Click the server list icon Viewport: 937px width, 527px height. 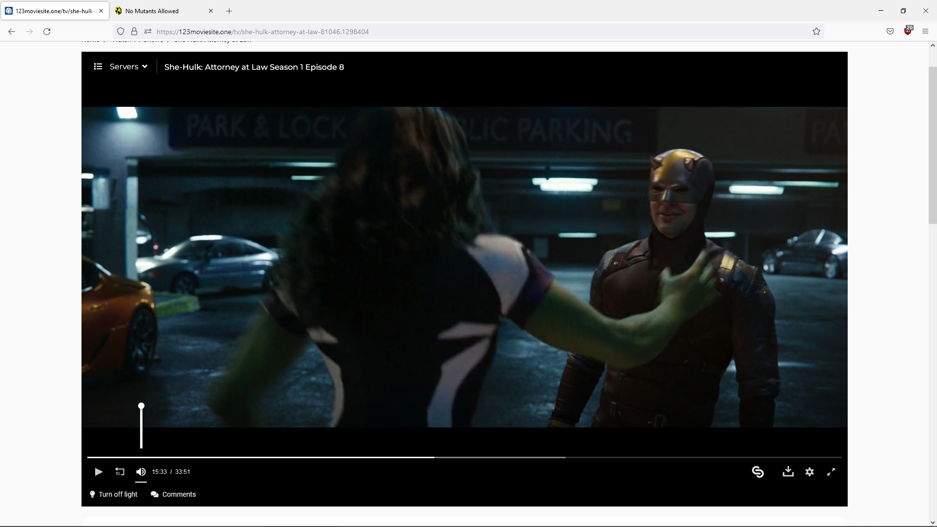(98, 66)
